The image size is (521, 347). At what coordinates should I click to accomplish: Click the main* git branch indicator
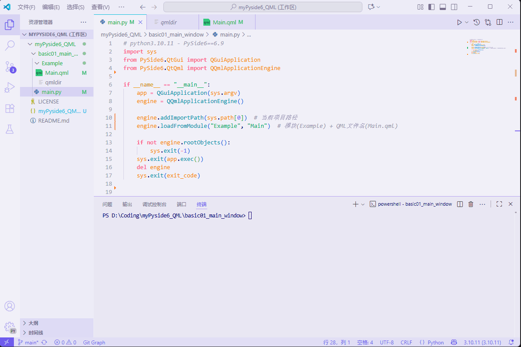(x=28, y=342)
